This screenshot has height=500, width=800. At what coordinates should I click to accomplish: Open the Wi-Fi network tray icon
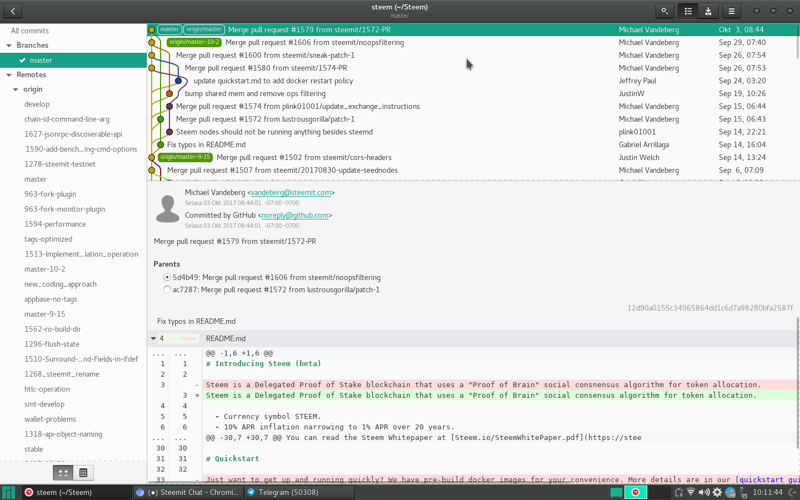[691, 492]
